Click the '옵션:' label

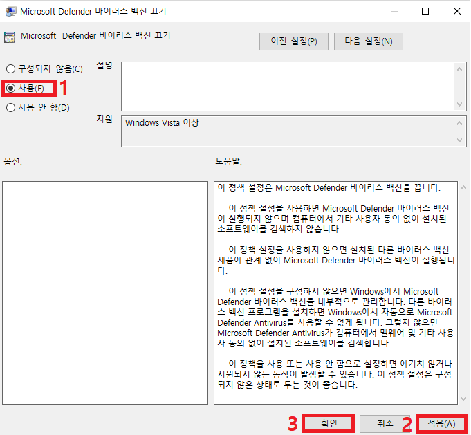pos(13,162)
